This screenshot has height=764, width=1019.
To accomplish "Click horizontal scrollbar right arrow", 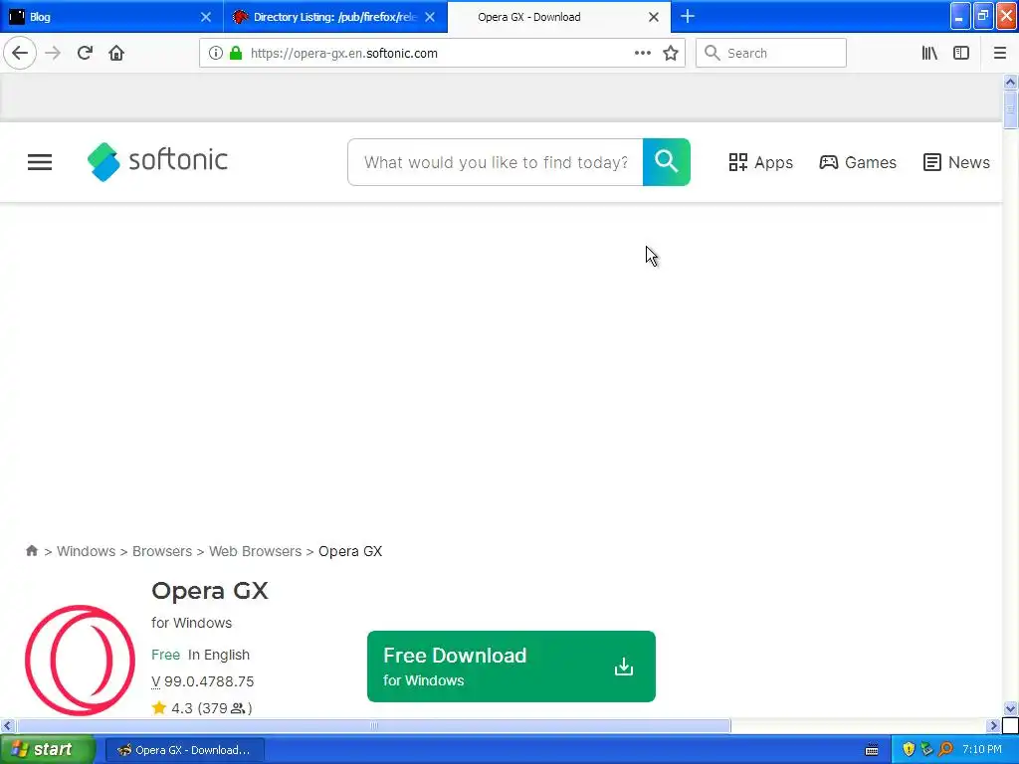I will click(993, 725).
